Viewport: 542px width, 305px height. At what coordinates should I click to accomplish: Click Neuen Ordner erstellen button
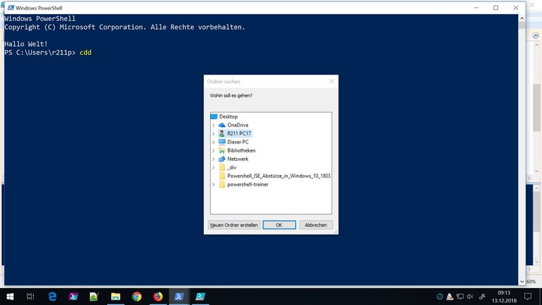click(x=234, y=225)
